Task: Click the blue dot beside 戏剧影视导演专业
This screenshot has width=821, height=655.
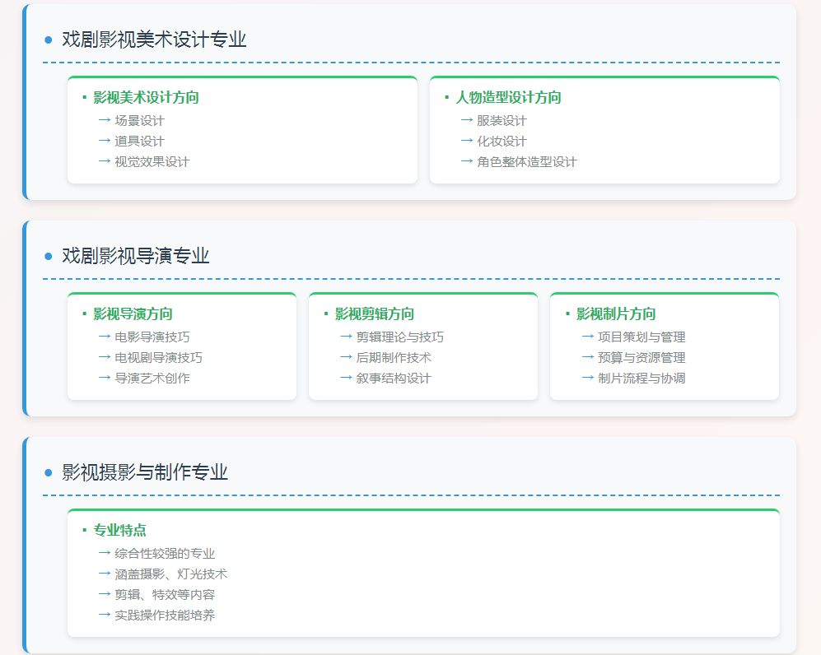Action: click(48, 256)
